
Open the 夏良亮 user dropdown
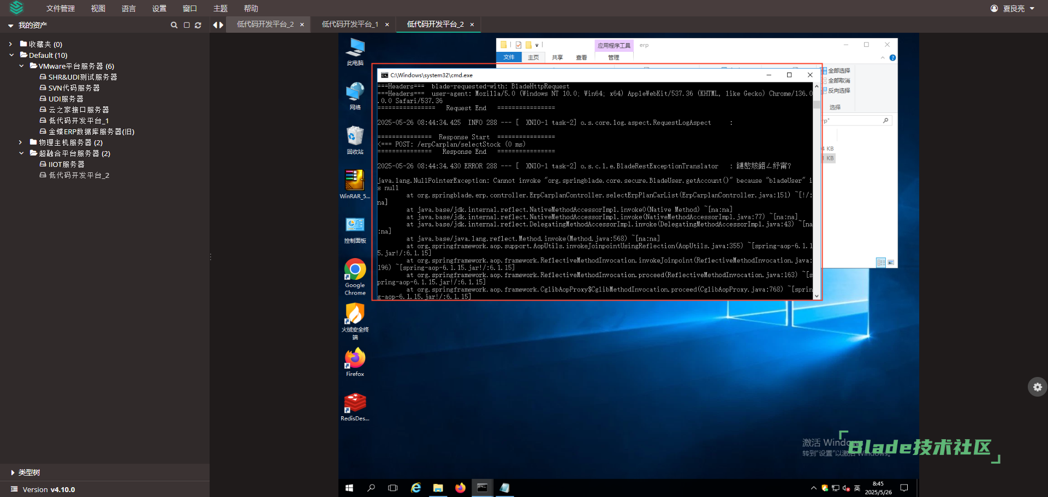pyautogui.click(x=1013, y=8)
